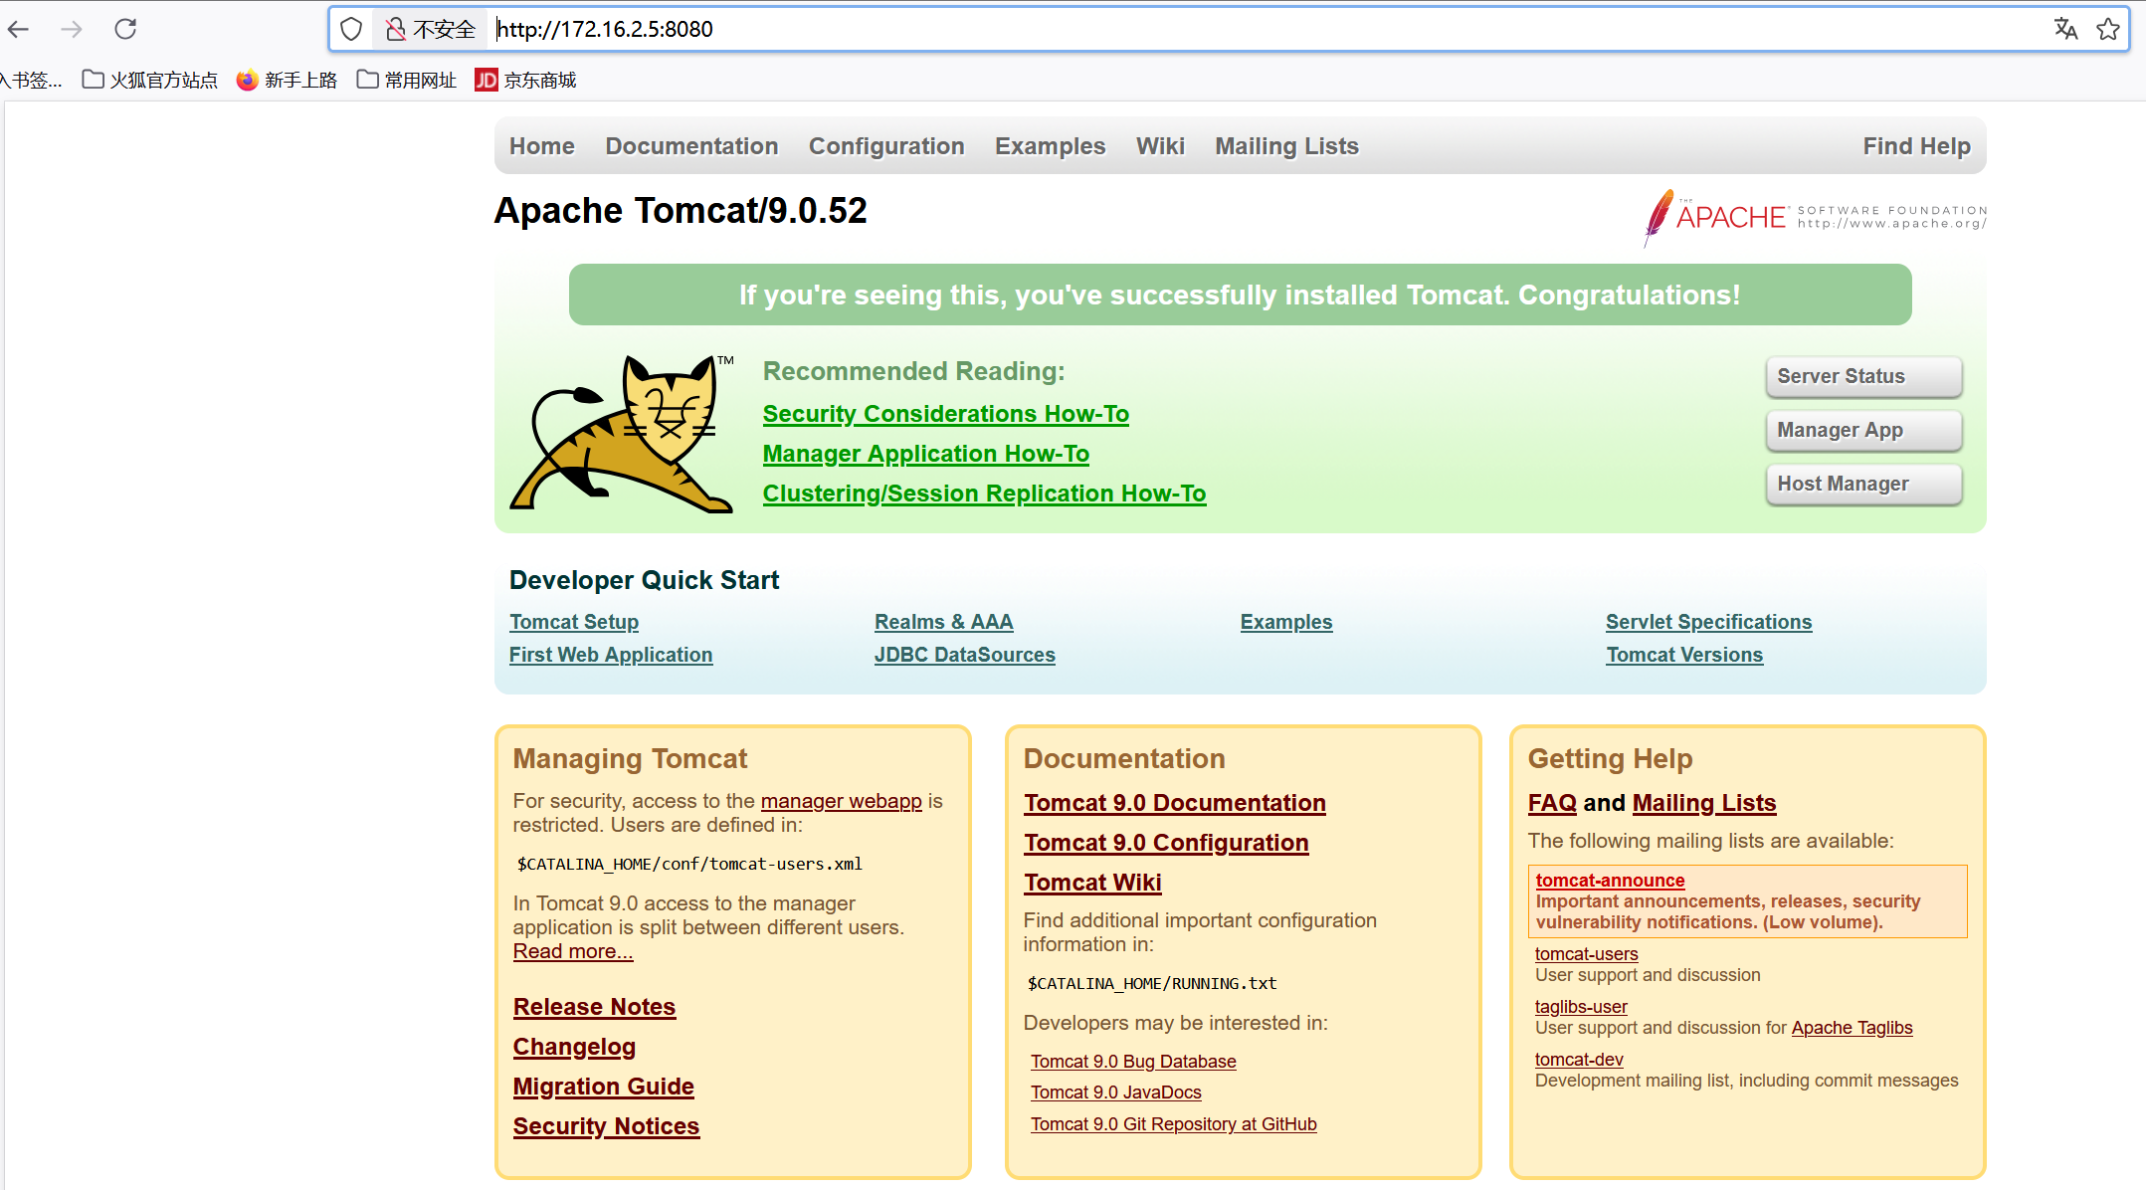Open the 新手上路 Firefox bookmark
Viewport: 2146px width, 1190px height.
(x=288, y=80)
